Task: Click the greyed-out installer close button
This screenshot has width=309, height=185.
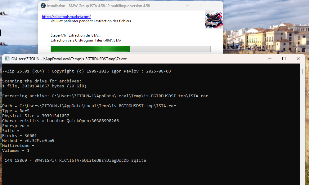Action: (x=216, y=6)
